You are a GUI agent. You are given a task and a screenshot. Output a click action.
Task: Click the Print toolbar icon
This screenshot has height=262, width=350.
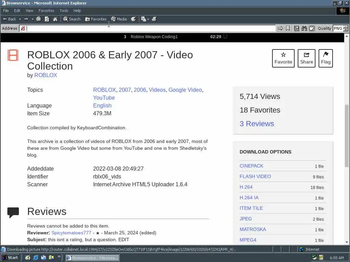(x=154, y=19)
